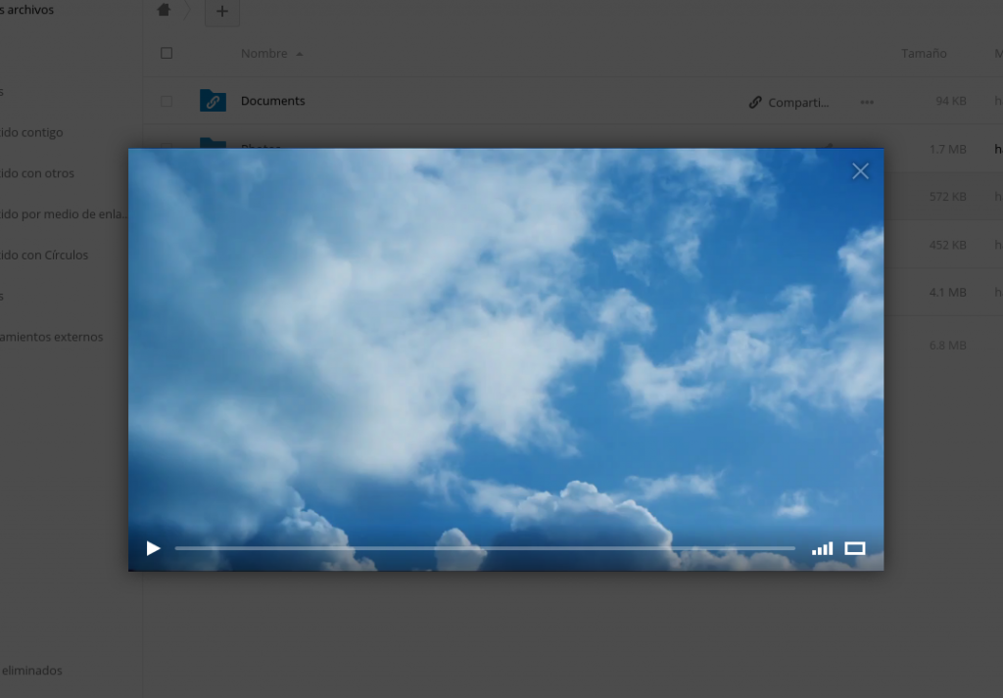
Task: Click the share icon on the Documents row
Action: [754, 101]
